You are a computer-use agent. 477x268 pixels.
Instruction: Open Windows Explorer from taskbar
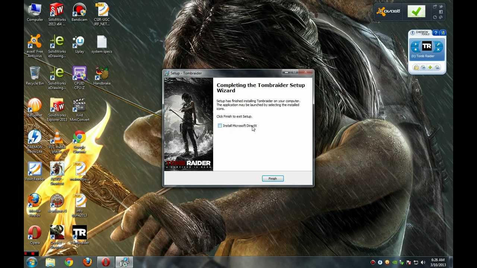(x=50, y=262)
